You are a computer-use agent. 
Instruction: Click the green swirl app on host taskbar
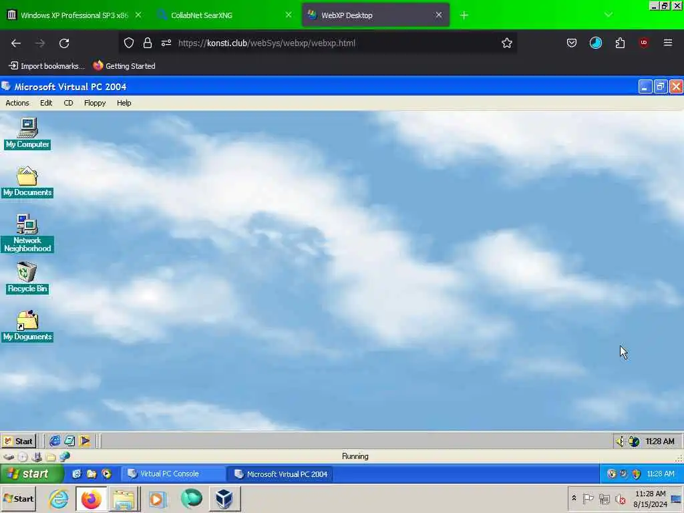(191, 498)
